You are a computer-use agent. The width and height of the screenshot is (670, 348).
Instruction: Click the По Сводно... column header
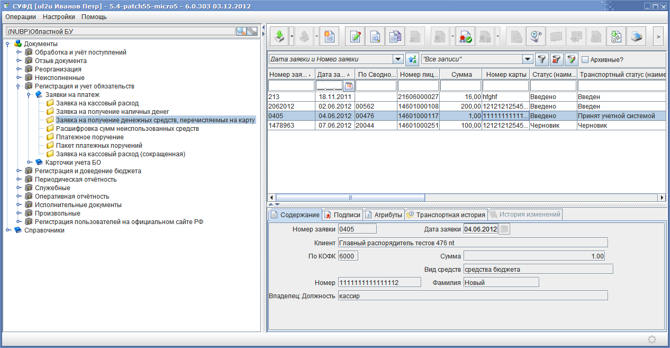pyautogui.click(x=376, y=75)
